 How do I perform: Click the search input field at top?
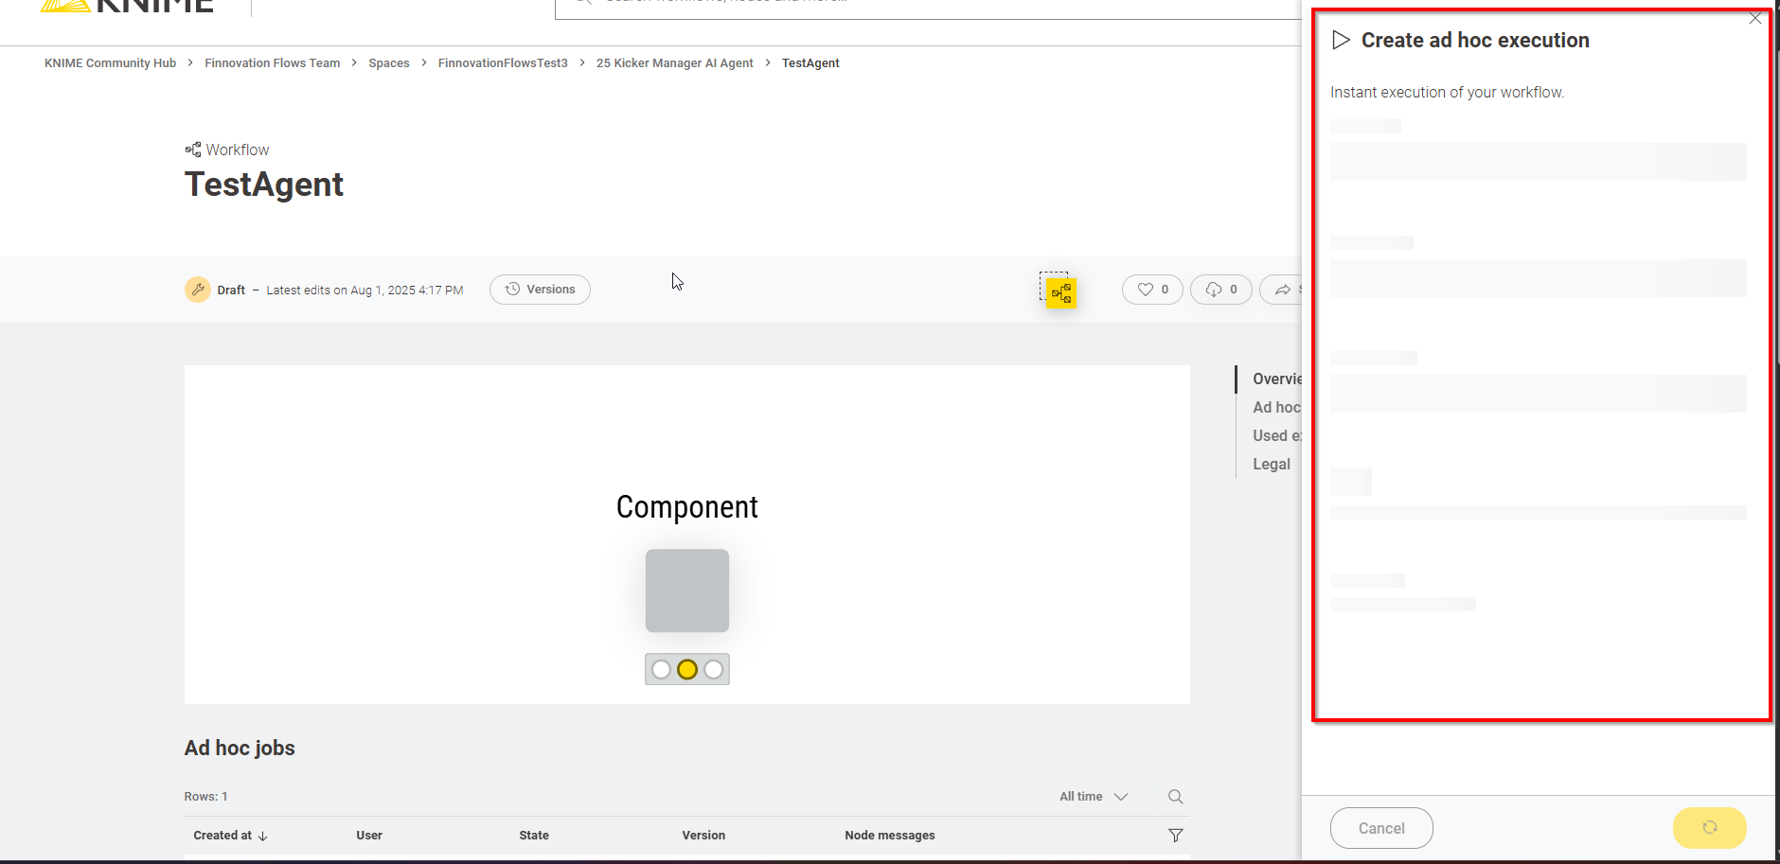pos(928,8)
